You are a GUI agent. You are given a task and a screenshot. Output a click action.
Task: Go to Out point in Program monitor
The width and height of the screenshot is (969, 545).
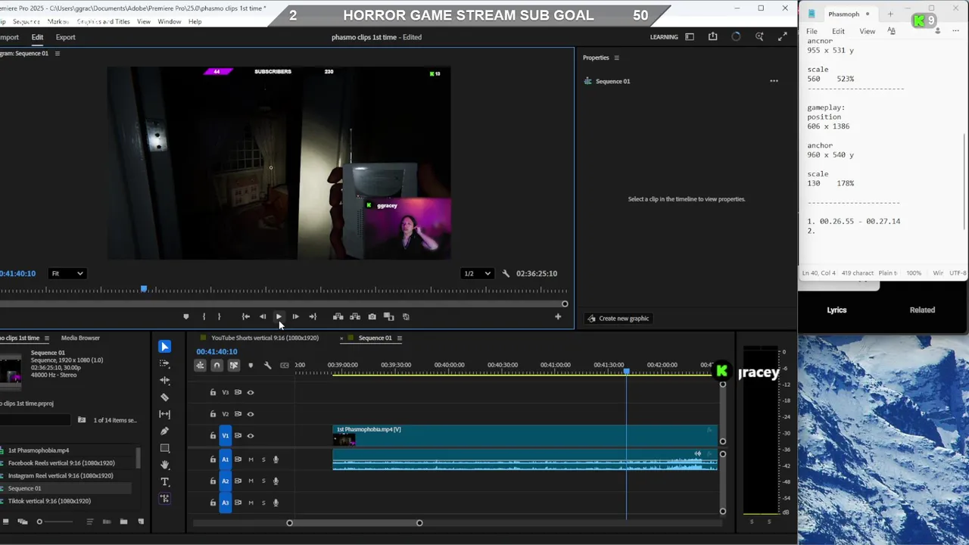pyautogui.click(x=313, y=316)
